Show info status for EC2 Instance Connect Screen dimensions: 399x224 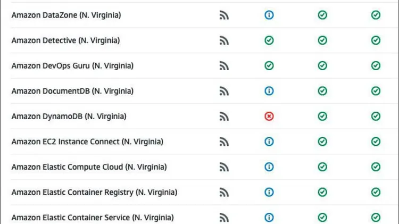coord(269,142)
